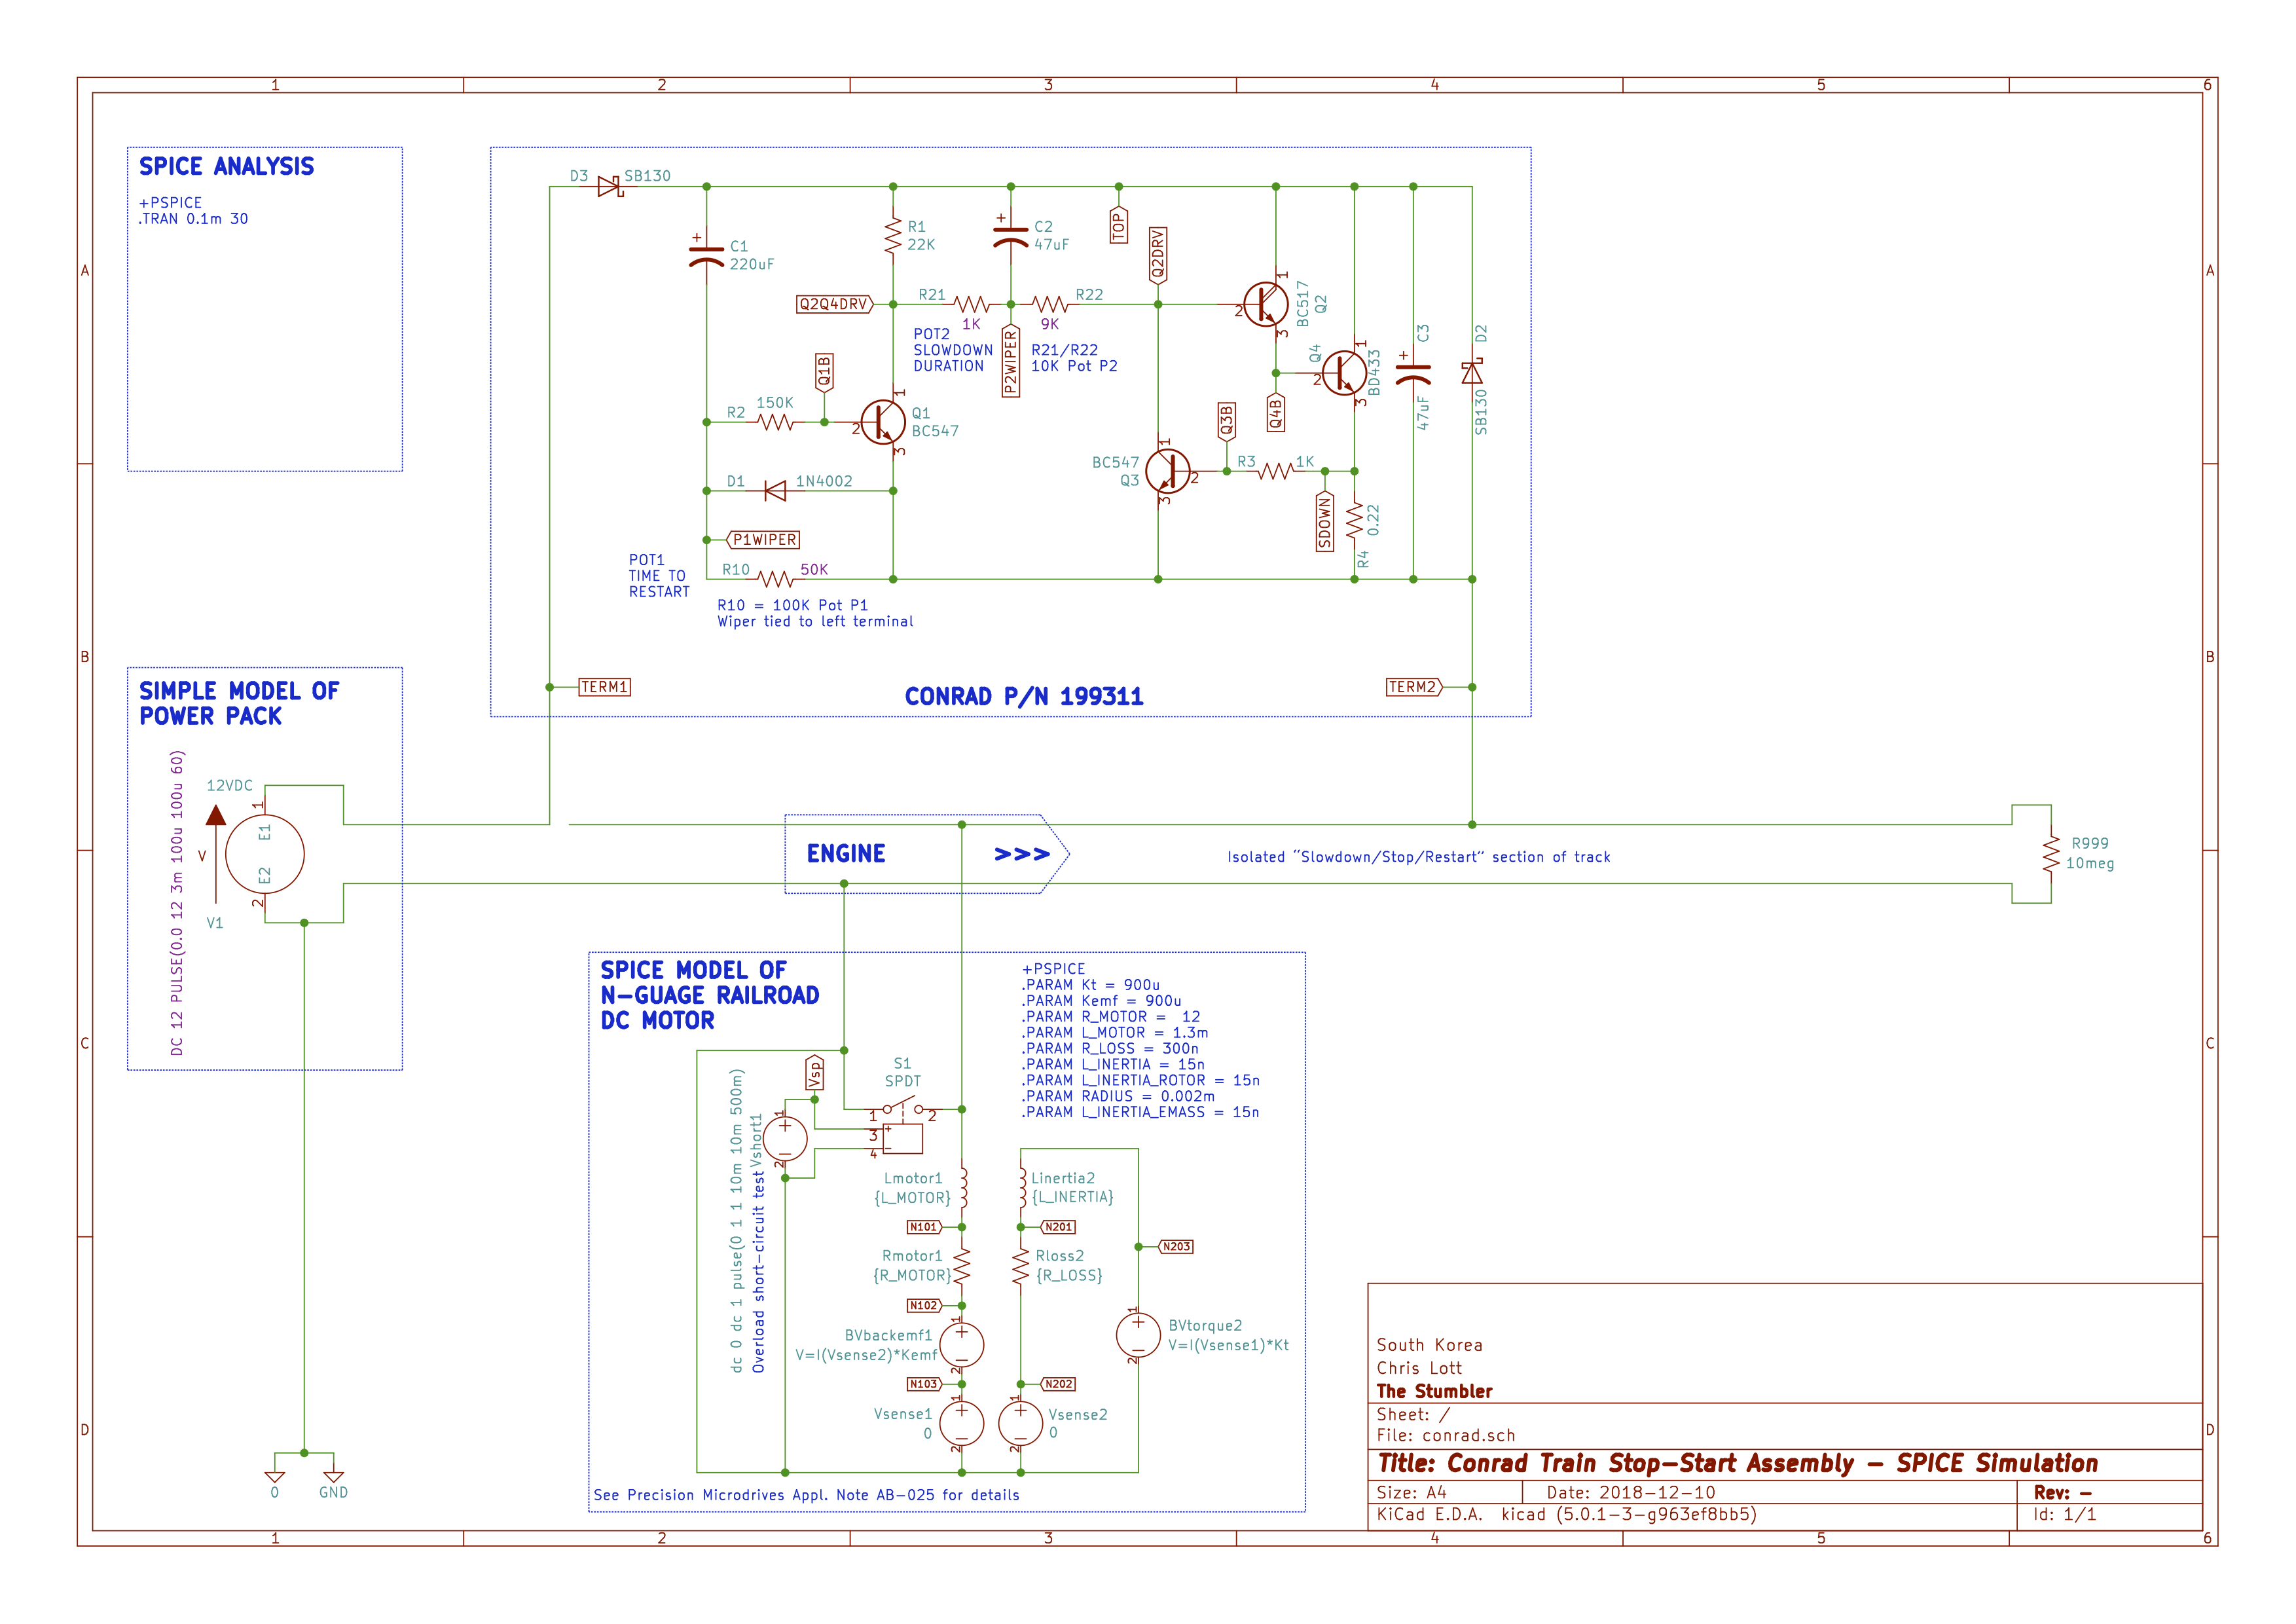Screen dimensions: 2296x1624
Task: Click resistor R22 9K symbol
Action: (1050, 304)
